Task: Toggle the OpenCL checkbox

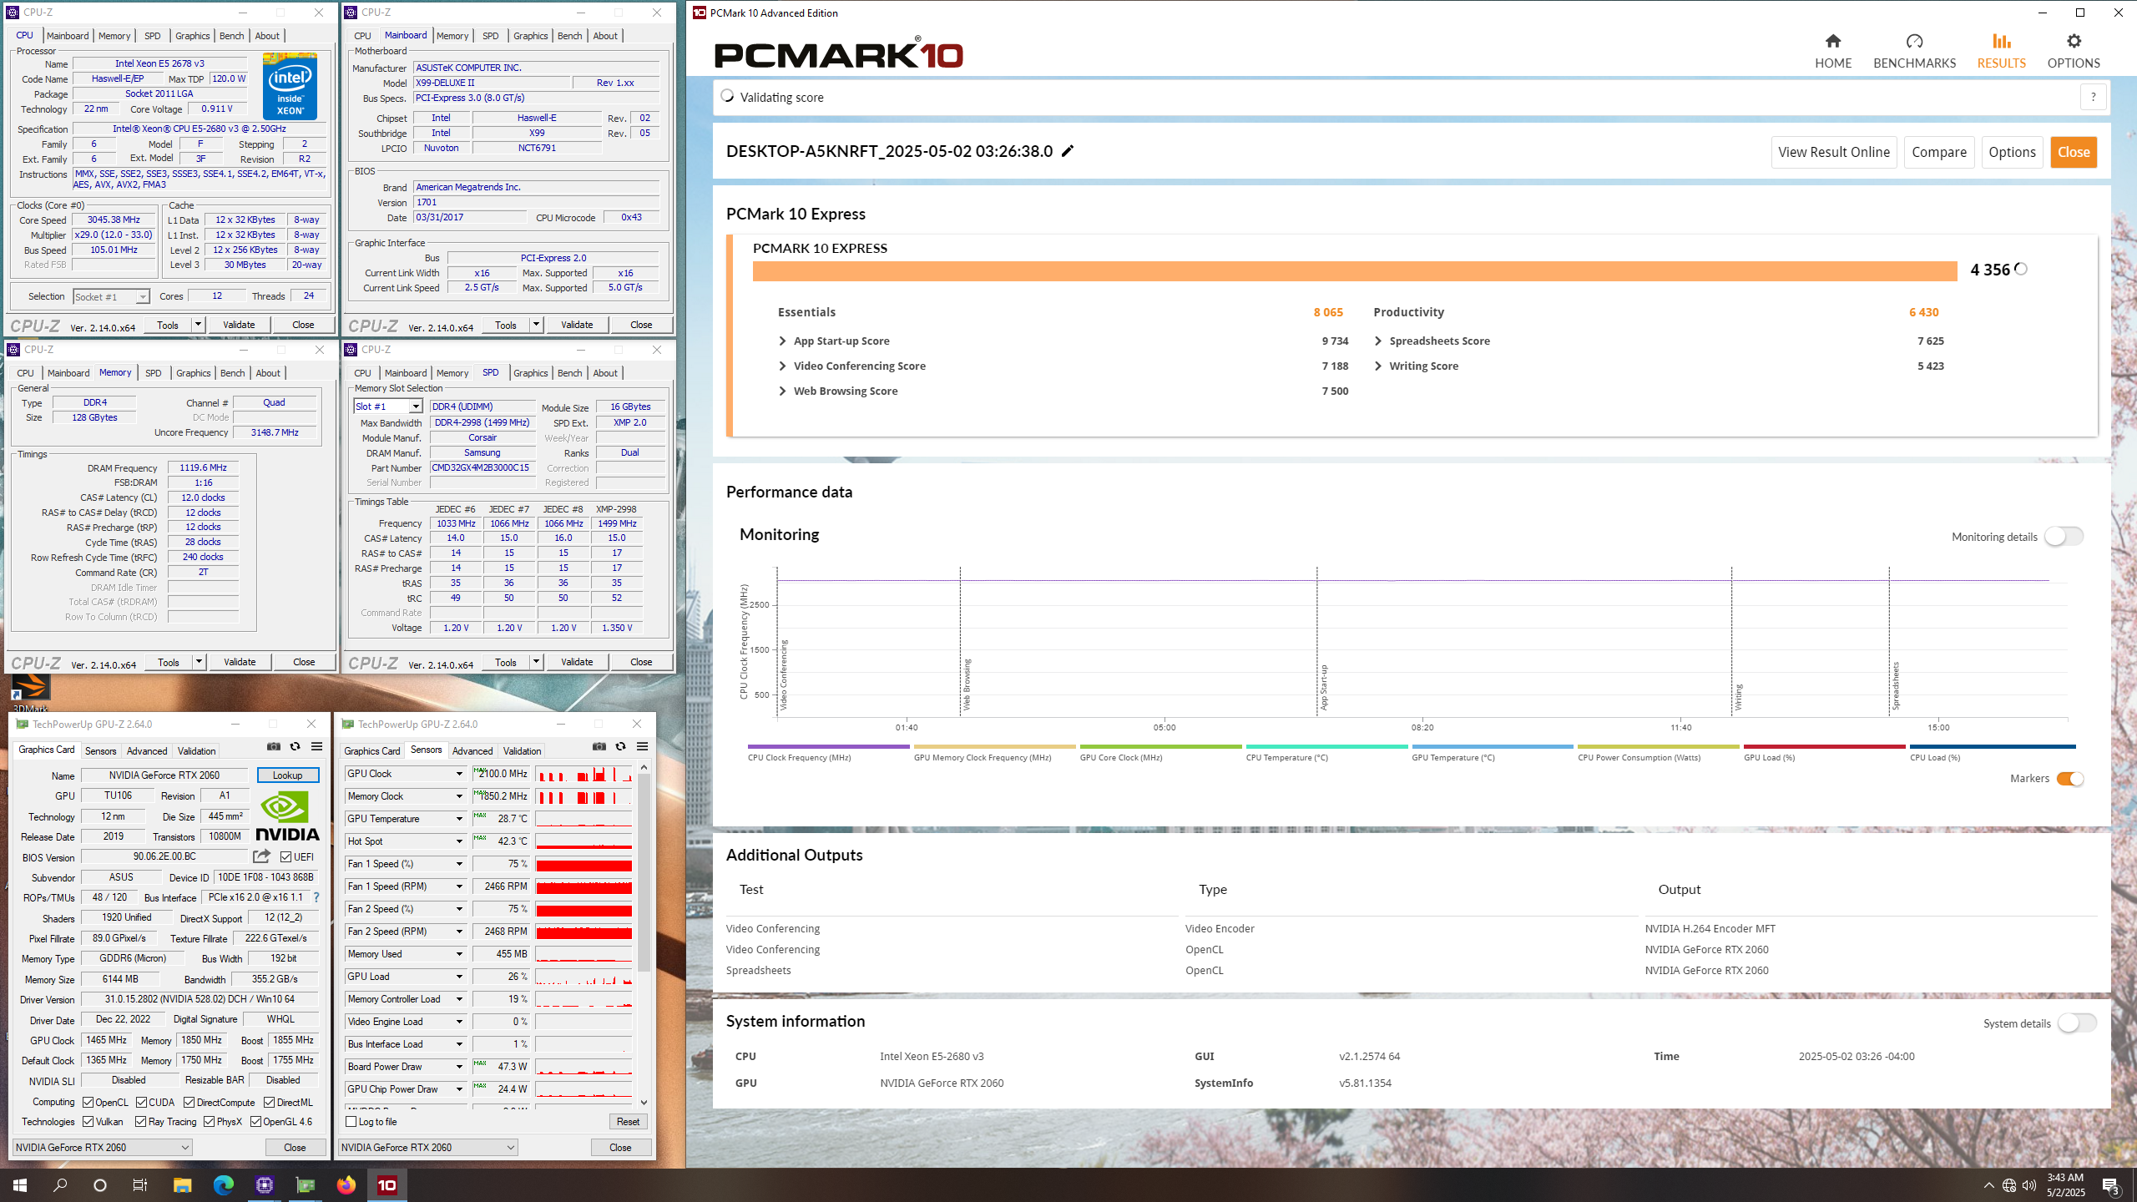Action: [x=88, y=1102]
